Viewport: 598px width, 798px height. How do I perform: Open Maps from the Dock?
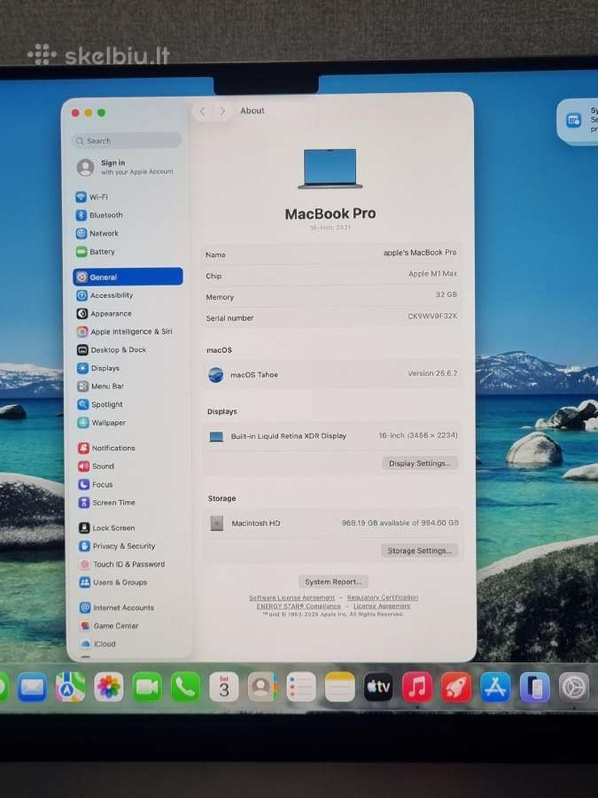coord(70,687)
